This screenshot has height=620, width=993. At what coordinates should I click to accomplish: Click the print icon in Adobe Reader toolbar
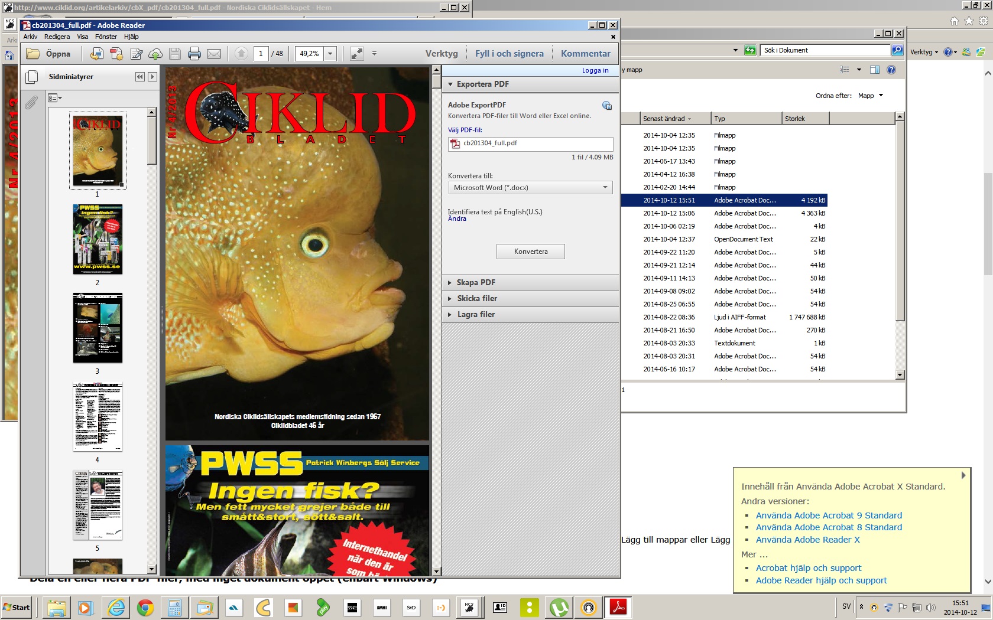pyautogui.click(x=194, y=54)
